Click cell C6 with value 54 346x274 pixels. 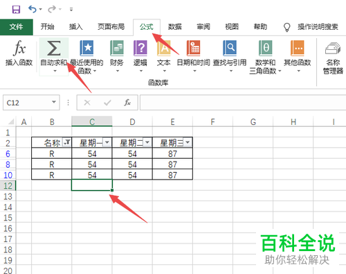[x=92, y=154]
